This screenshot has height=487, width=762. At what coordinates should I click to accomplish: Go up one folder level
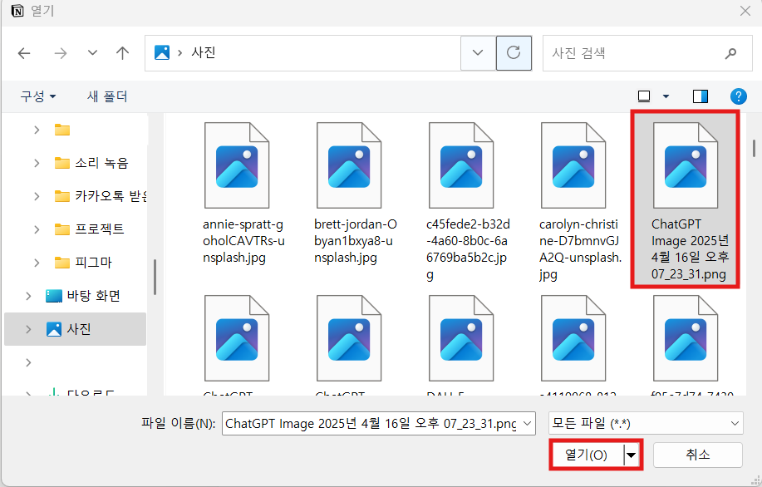121,52
